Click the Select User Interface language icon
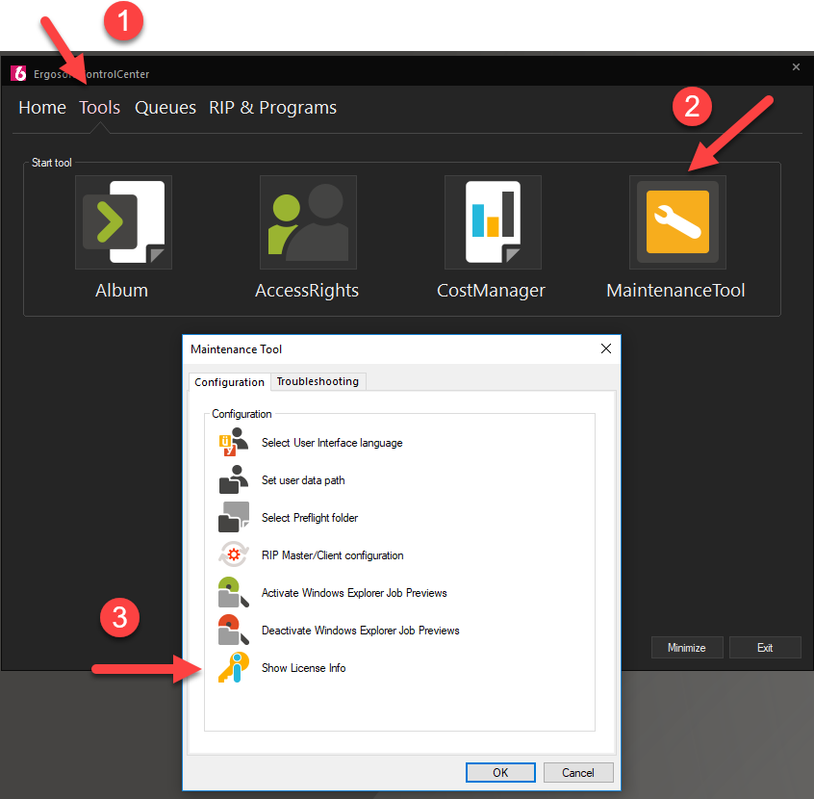Image resolution: width=814 pixels, height=799 pixels. pos(233,442)
